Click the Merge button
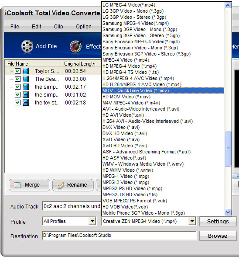Viewport: 239px width, 257px height. coord(29,185)
